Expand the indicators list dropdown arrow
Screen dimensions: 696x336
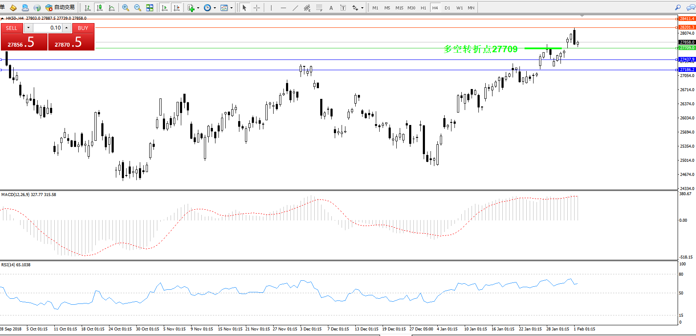pyautogui.click(x=198, y=8)
